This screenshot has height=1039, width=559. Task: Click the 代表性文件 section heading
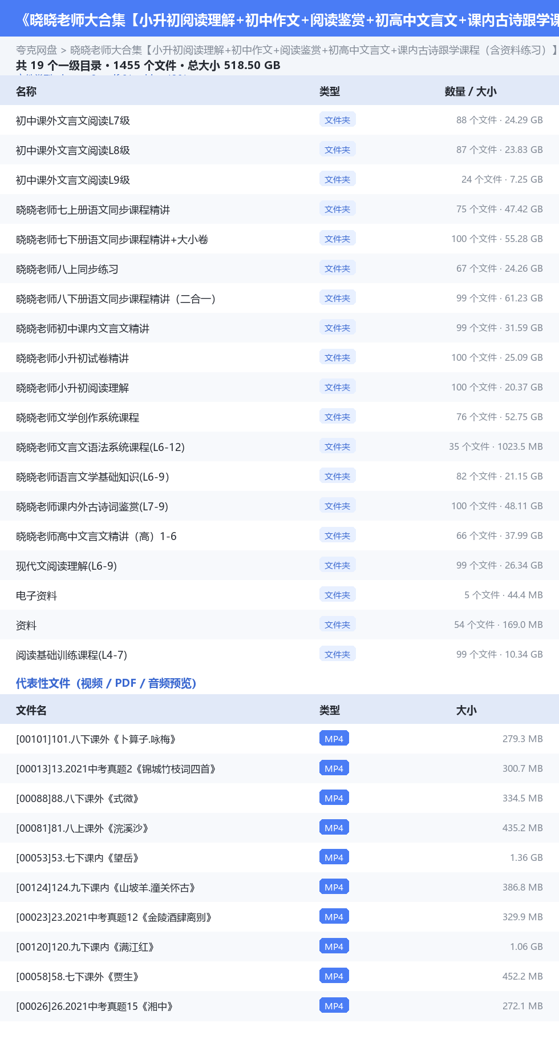pyautogui.click(x=106, y=683)
